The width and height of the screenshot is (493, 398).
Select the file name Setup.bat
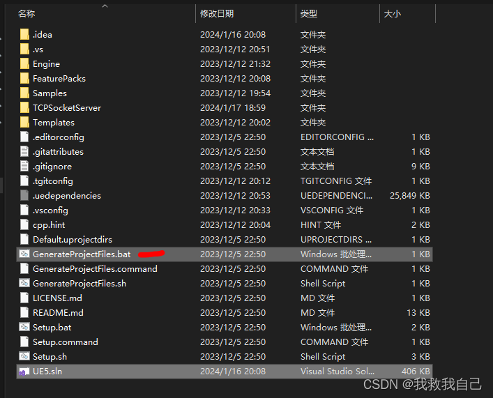(x=52, y=328)
